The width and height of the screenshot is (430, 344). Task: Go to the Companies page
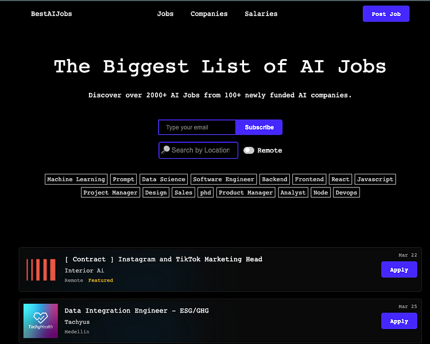(x=209, y=14)
